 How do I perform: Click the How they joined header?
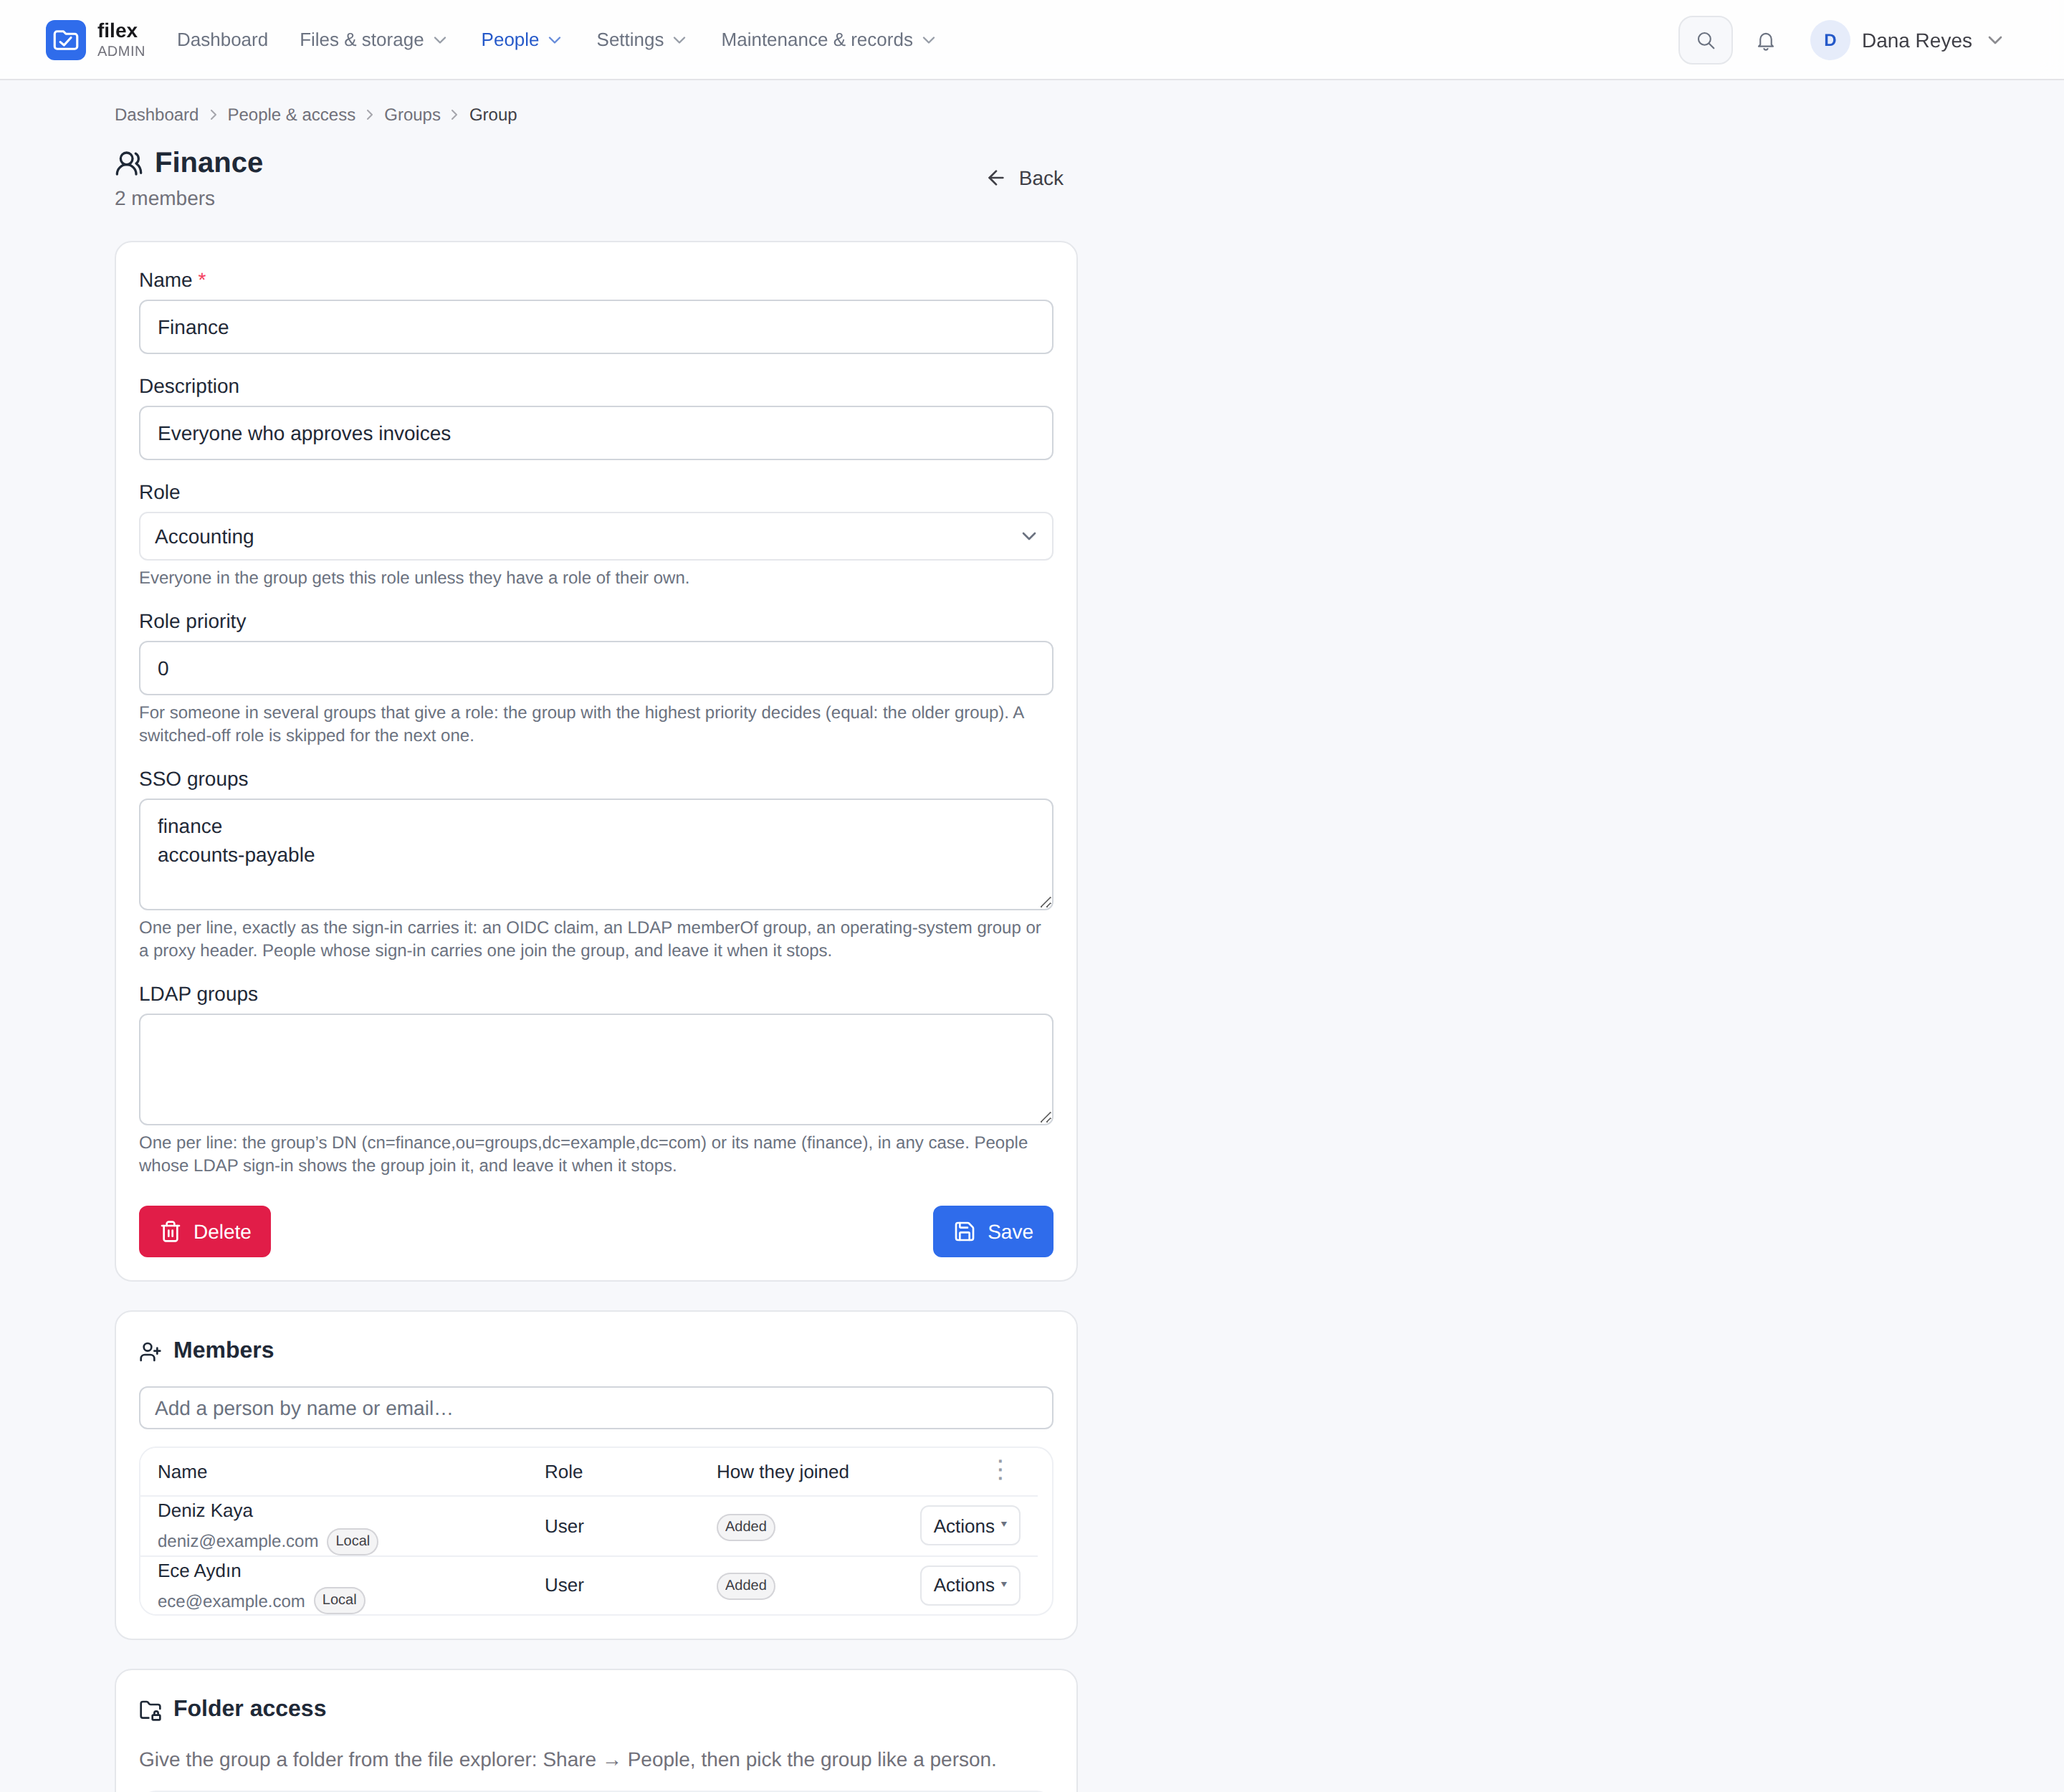tap(783, 1472)
